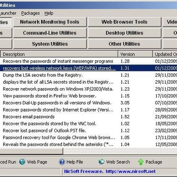The image size is (177, 177).
Task: Switch to Network Monitoring Tools tab
Action: [50, 22]
